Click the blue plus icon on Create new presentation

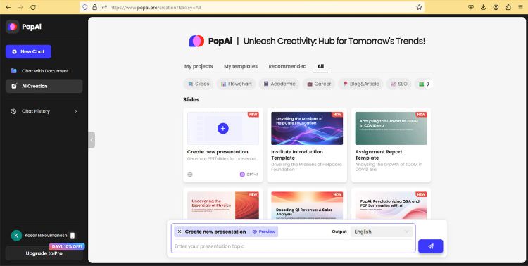pyautogui.click(x=223, y=128)
